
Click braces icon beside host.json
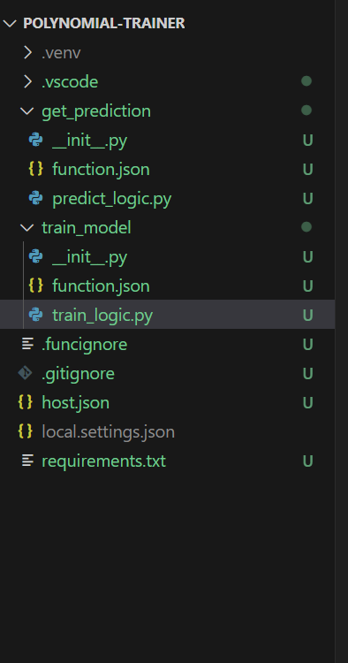coord(26,402)
